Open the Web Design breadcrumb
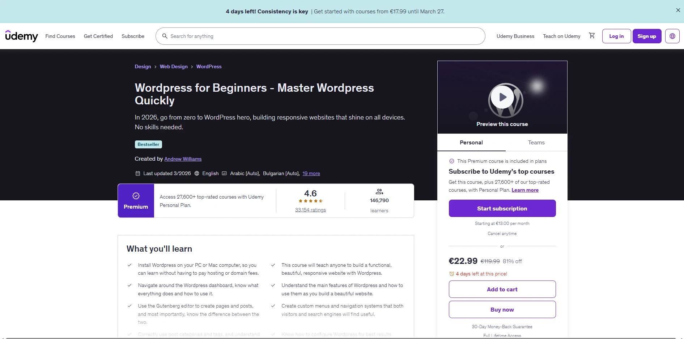The image size is (684, 339). (x=173, y=66)
